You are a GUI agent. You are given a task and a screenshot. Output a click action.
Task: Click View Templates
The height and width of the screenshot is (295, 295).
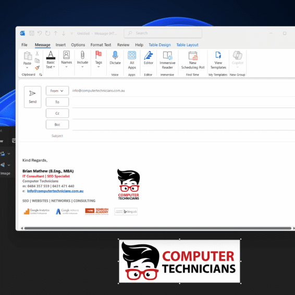(x=218, y=60)
